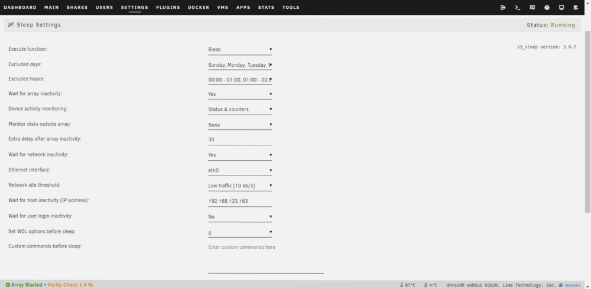
Task: Open the VMs menu tab
Action: [x=223, y=8]
